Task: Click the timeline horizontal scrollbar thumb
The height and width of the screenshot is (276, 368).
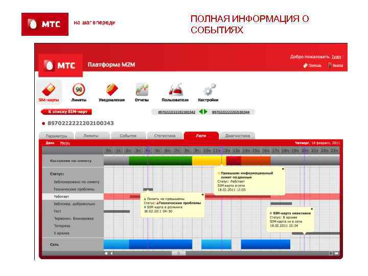Action: coord(178,253)
